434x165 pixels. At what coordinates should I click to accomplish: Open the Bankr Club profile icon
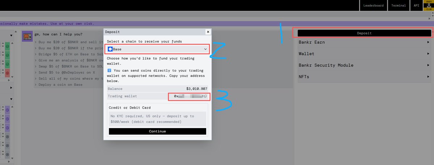[428, 5]
